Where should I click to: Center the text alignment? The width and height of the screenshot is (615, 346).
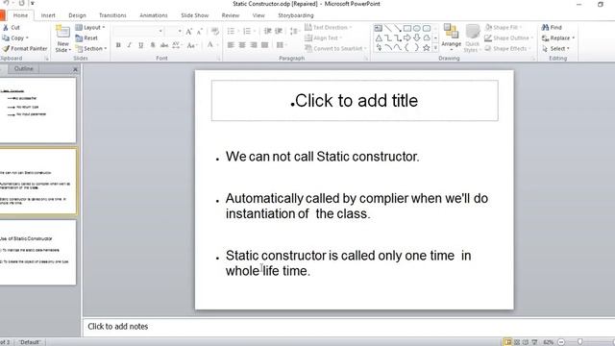[242, 45]
